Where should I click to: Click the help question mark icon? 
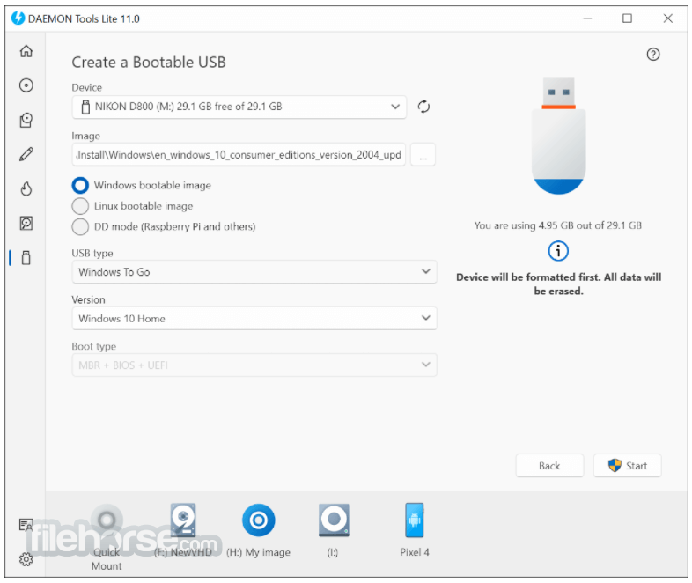[x=653, y=55]
